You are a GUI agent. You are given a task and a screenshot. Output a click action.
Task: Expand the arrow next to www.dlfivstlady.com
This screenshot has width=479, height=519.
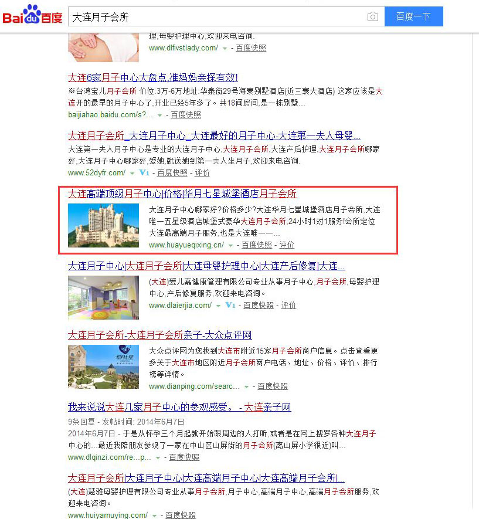[x=225, y=48]
